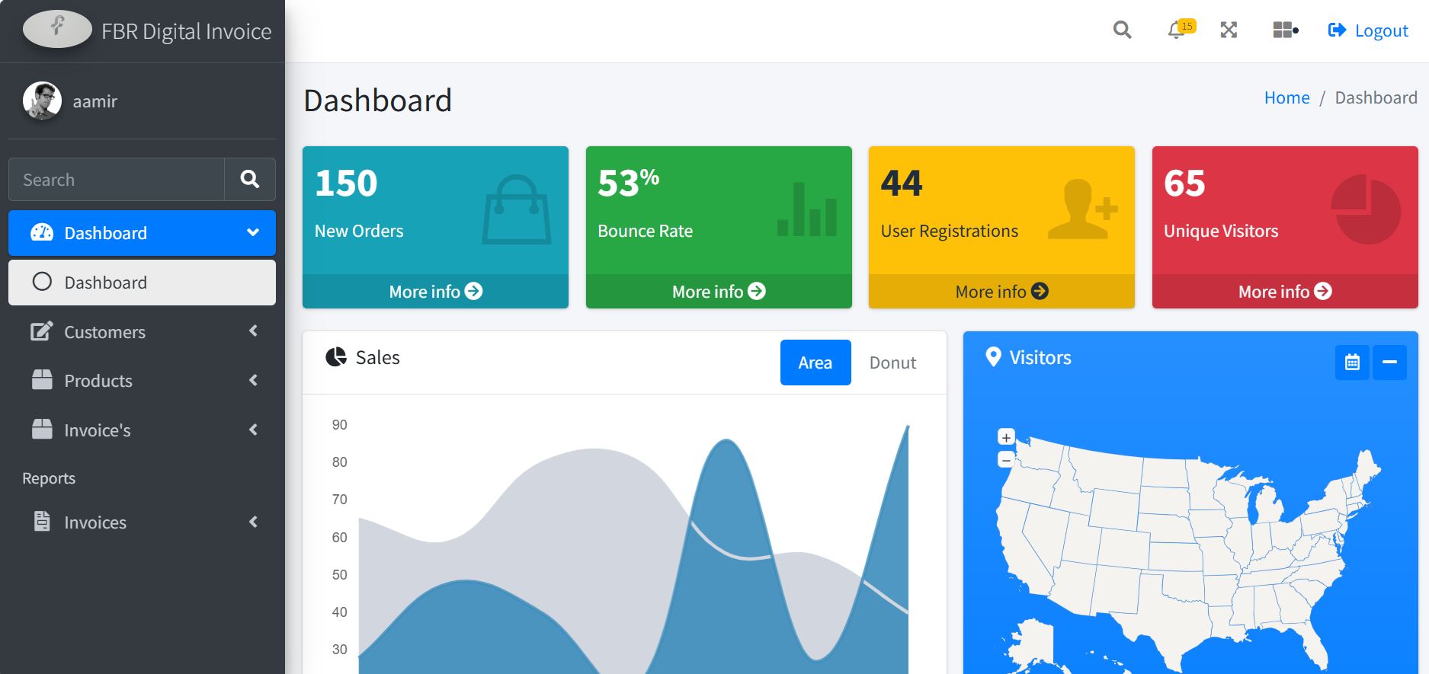Screen dimensions: 1429x674
Task: Click the Products box icon
Action: pos(42,380)
